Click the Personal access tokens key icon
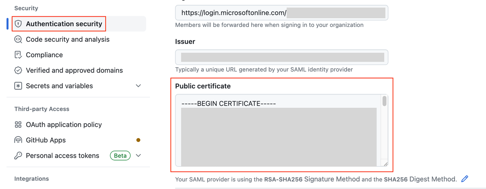The height and width of the screenshot is (189, 486). pos(18,156)
